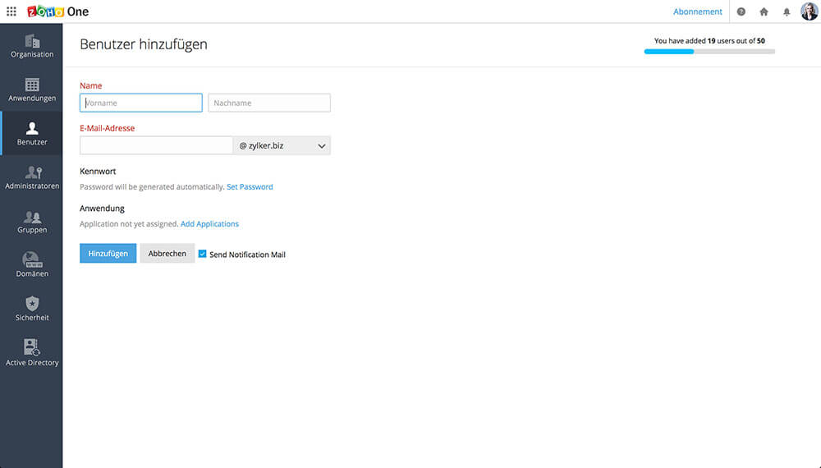Select Benutzer in the sidebar
The height and width of the screenshot is (468, 821).
(31, 134)
